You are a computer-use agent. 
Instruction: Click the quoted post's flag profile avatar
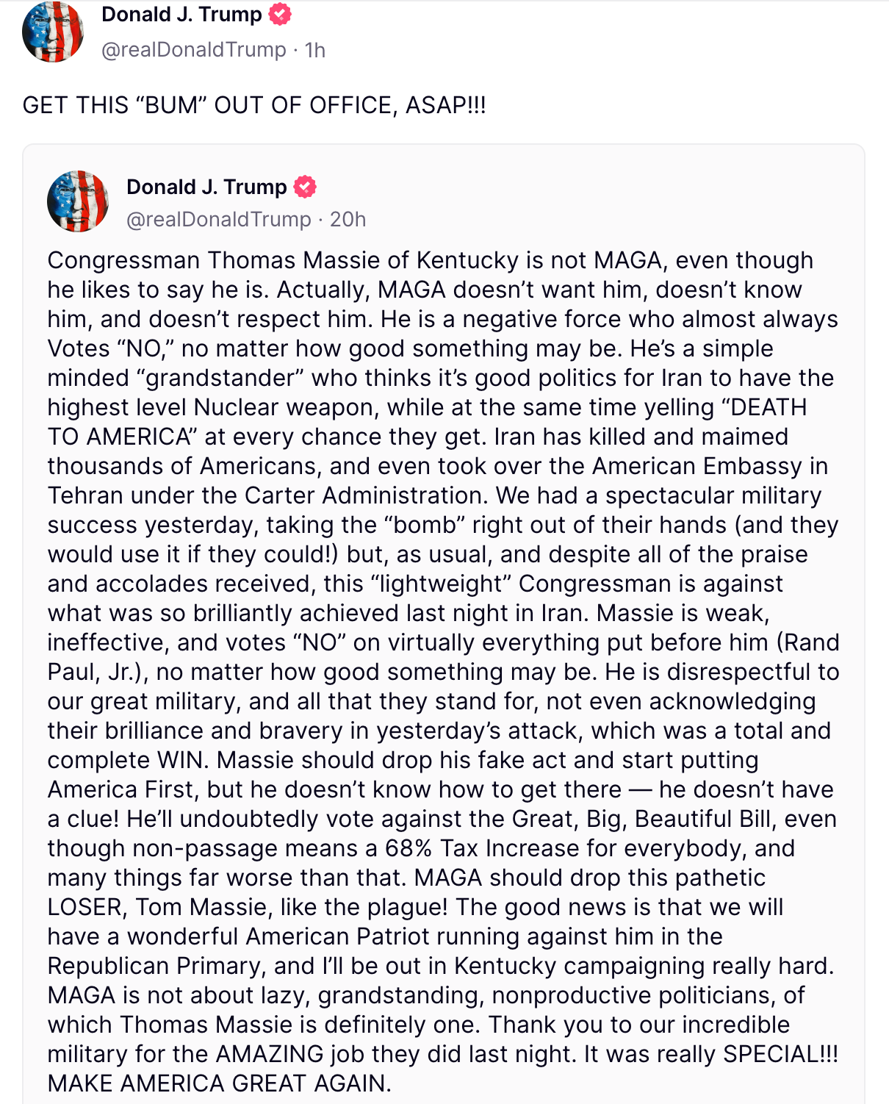tap(78, 201)
